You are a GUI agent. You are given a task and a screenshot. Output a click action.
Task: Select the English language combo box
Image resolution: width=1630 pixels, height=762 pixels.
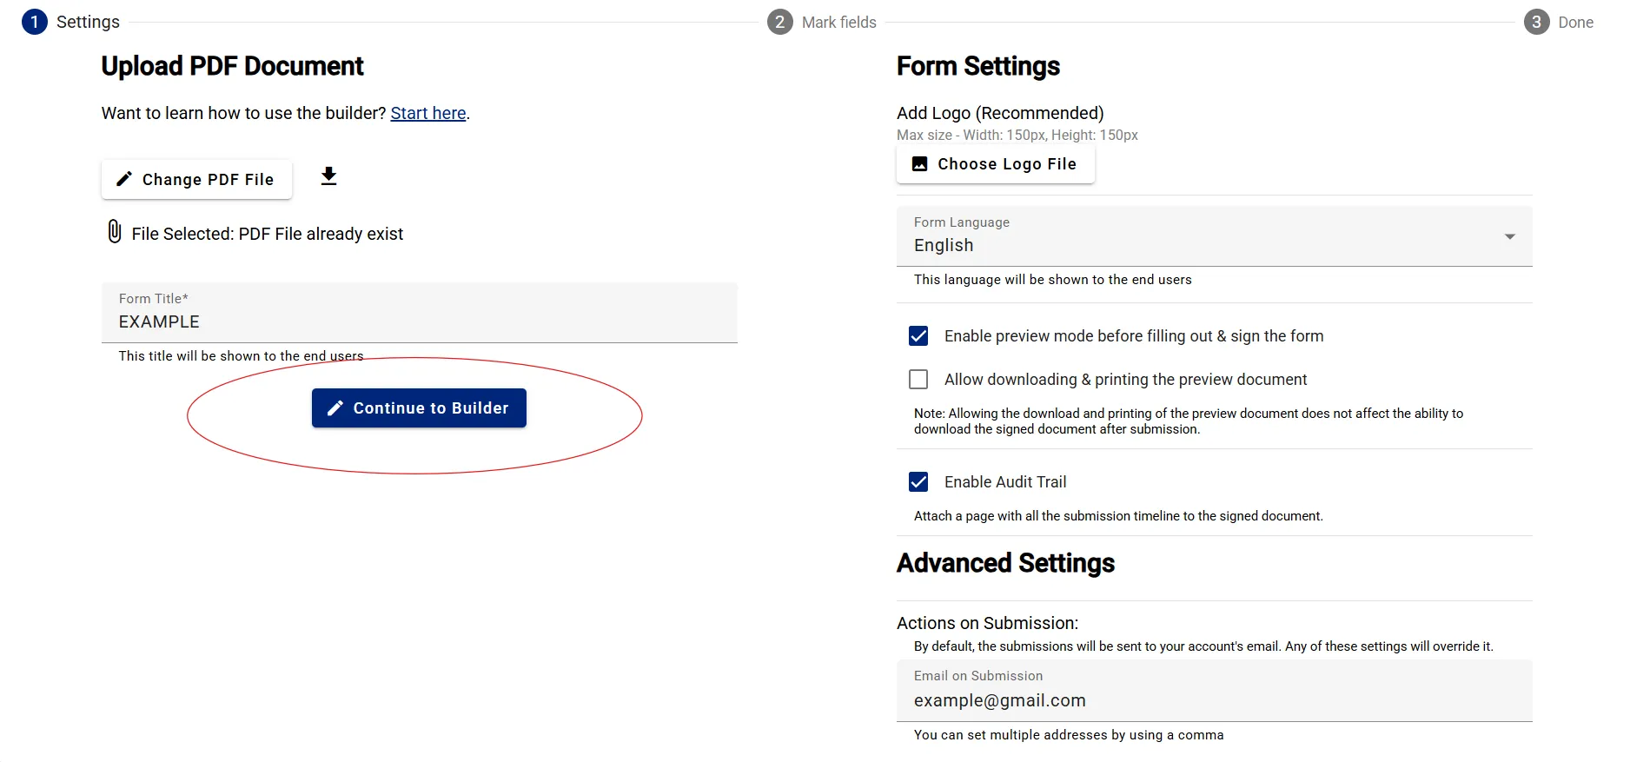click(1199, 245)
